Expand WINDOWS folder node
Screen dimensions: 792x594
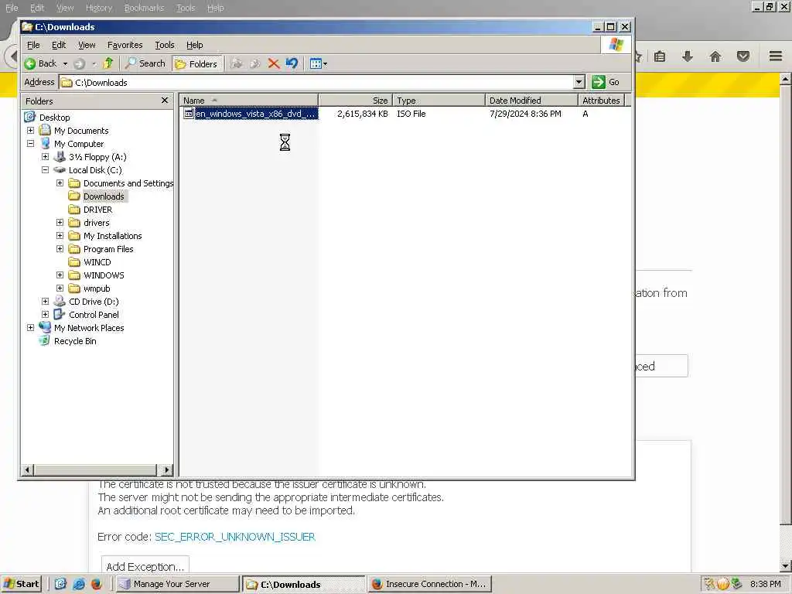(x=60, y=275)
